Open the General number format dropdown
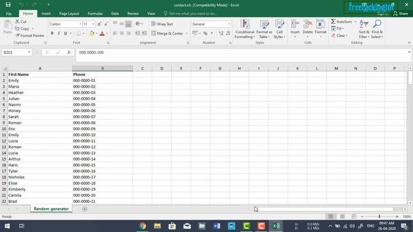Screen dimensions: 413x232 tap(229, 24)
